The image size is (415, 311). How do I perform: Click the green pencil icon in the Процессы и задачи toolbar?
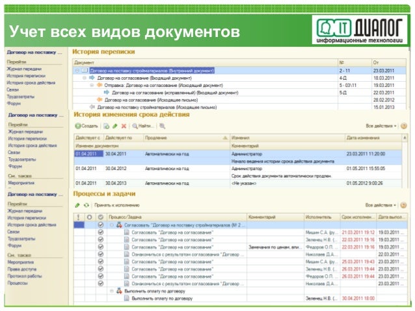[77, 205]
